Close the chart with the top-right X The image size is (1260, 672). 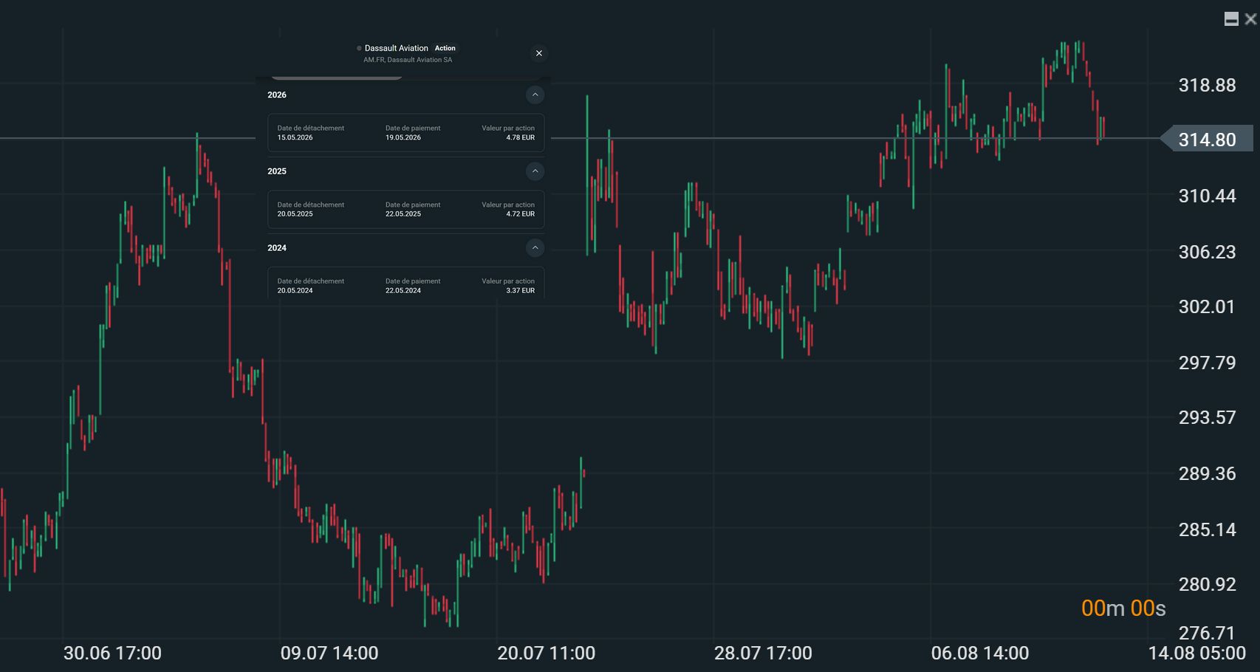click(x=1250, y=19)
